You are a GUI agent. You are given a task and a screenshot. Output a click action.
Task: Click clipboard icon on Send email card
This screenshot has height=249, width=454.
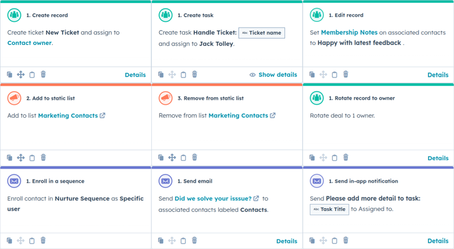coord(183,241)
